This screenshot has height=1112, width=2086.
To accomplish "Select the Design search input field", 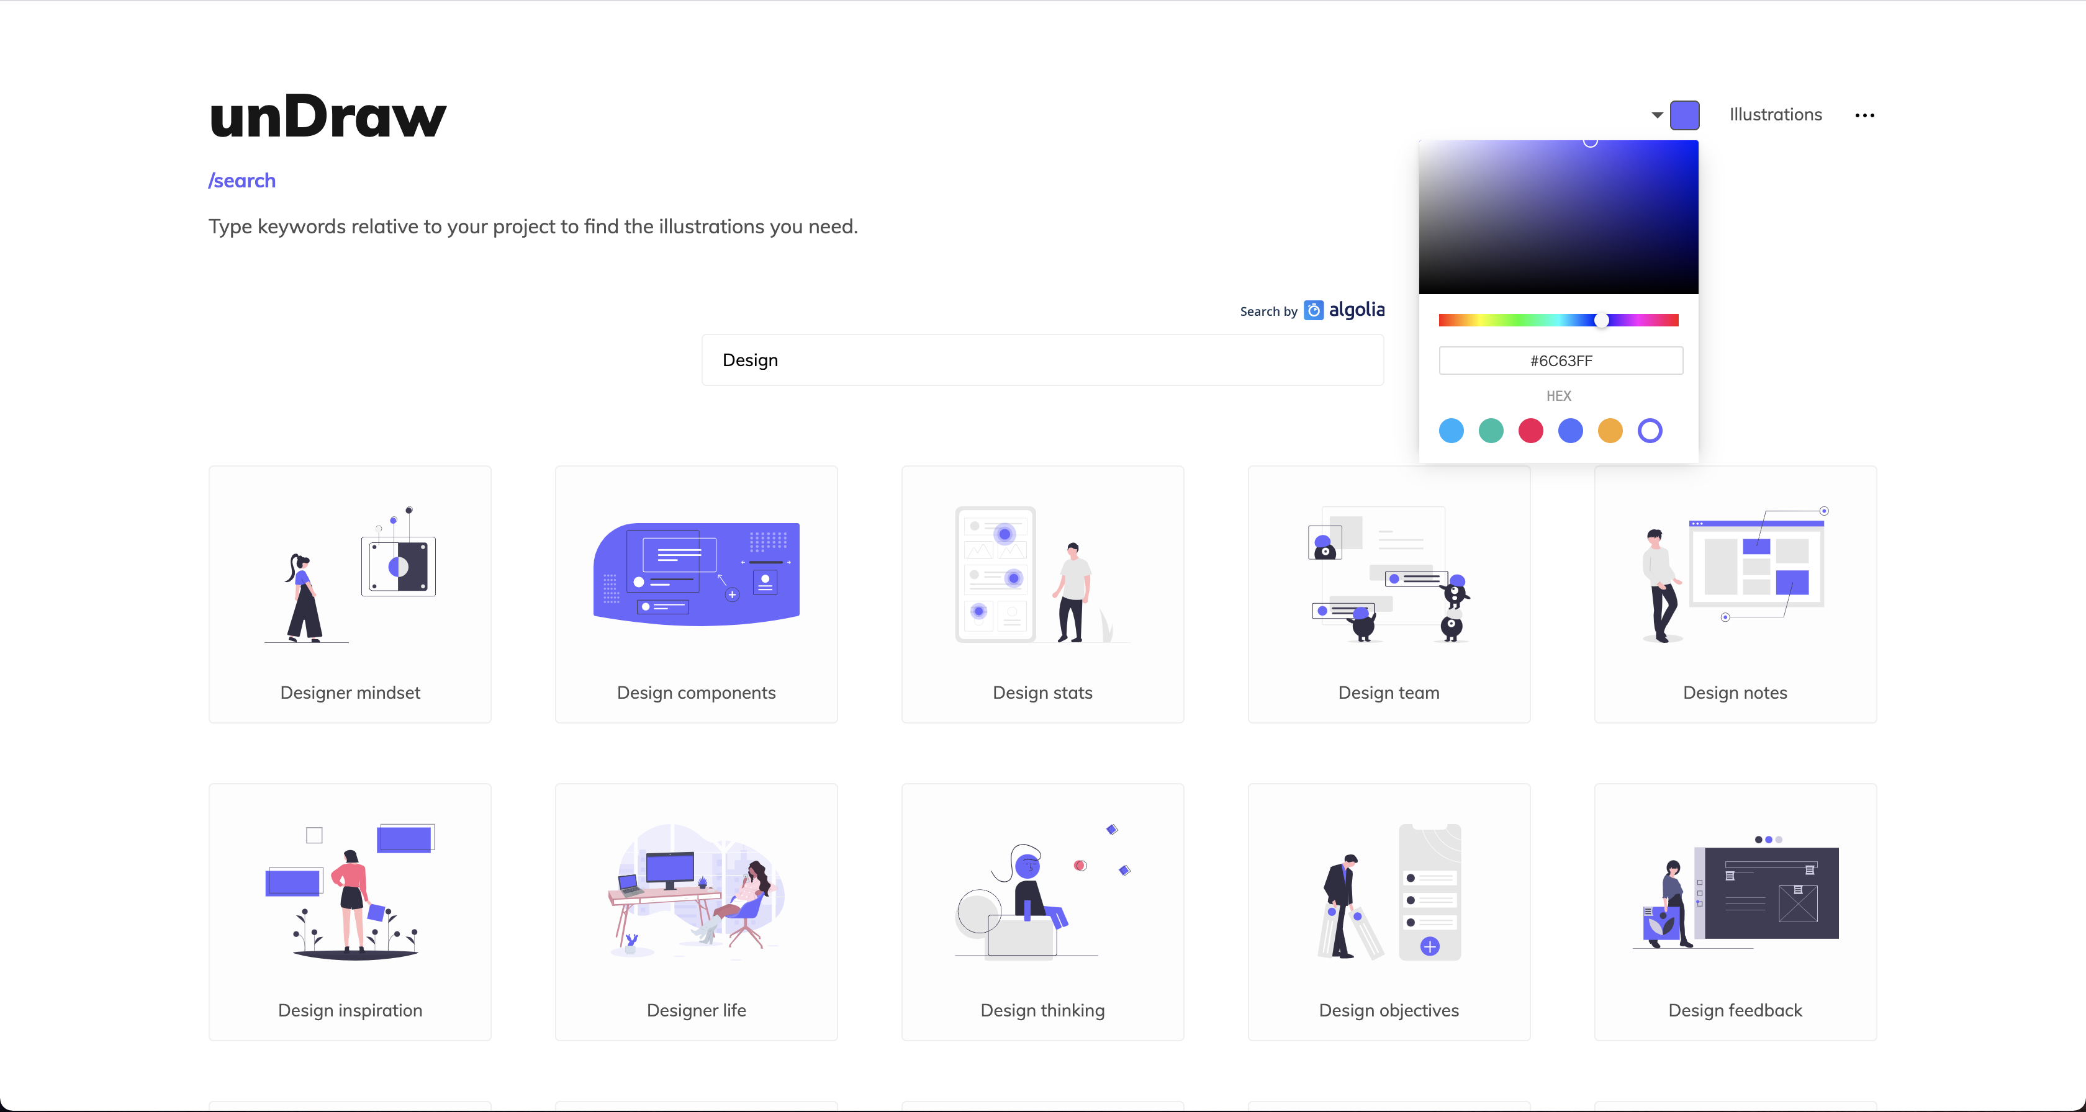I will coord(1044,360).
